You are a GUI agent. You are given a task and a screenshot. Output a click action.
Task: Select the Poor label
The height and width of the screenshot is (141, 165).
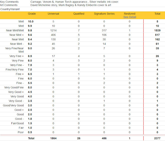(21, 133)
